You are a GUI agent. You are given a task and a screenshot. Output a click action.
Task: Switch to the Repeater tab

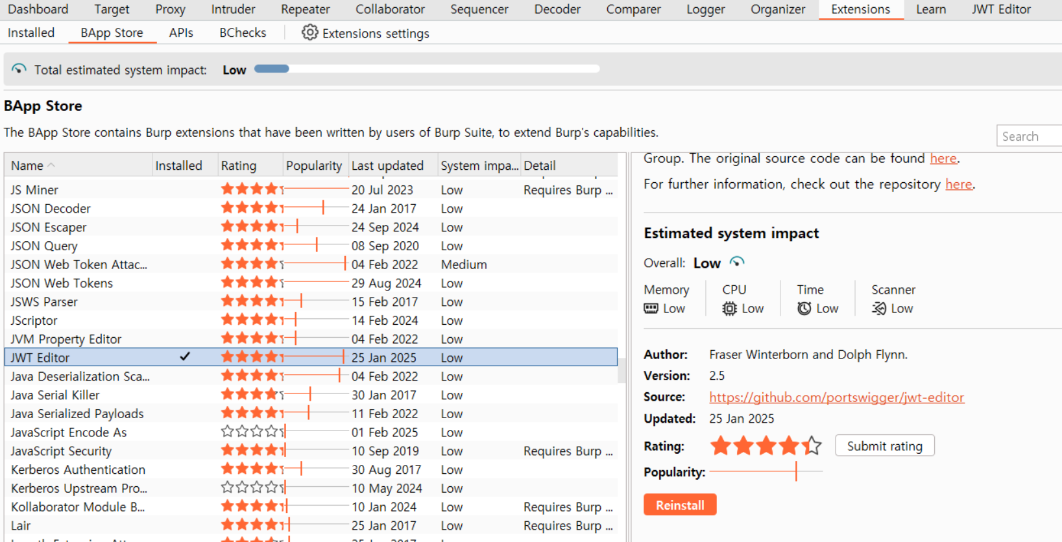click(305, 9)
